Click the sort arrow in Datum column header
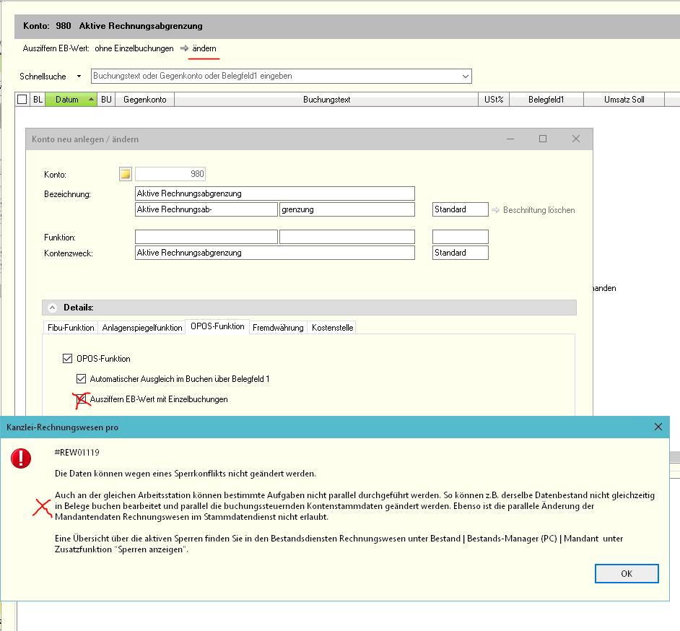The width and height of the screenshot is (680, 631). click(90, 100)
